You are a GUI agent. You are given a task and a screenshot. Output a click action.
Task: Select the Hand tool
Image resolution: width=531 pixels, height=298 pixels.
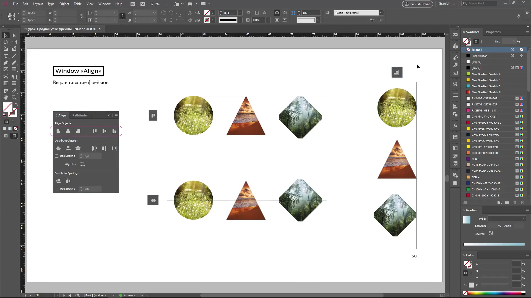point(6,97)
